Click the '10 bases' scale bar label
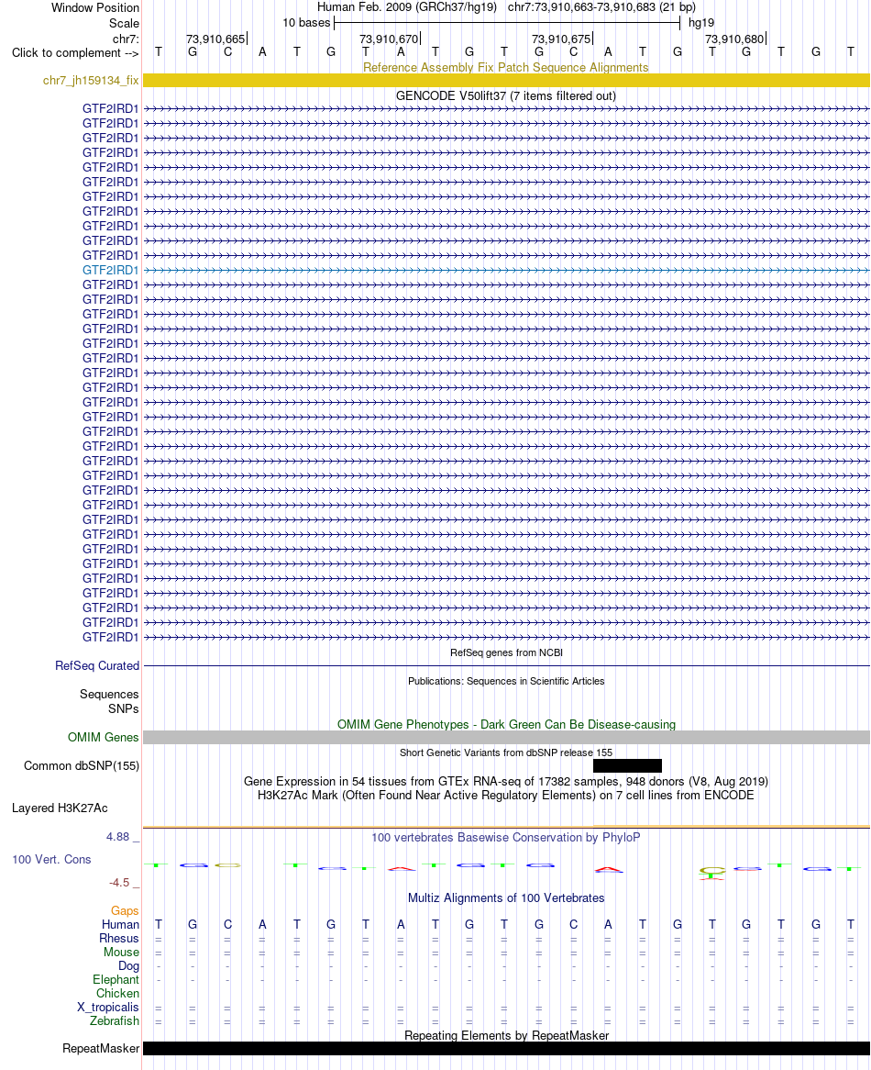Viewport: 871px width, 1070px height. [306, 23]
